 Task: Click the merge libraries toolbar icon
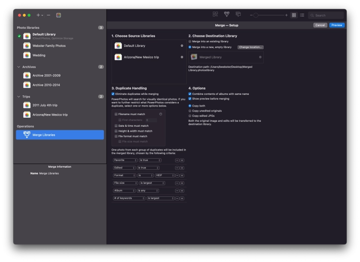(x=227, y=15)
